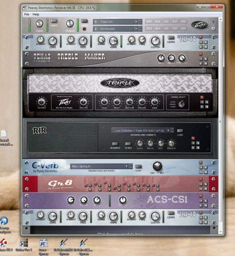Screen dimensions: 235x256
Task: Click the L button on RIR module
Action: pyautogui.click(x=198, y=143)
